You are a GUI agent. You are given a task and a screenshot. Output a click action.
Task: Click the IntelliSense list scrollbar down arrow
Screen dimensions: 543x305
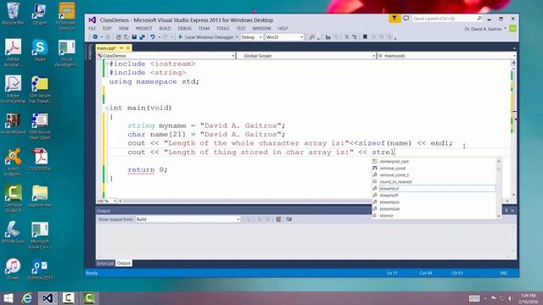[x=499, y=216]
